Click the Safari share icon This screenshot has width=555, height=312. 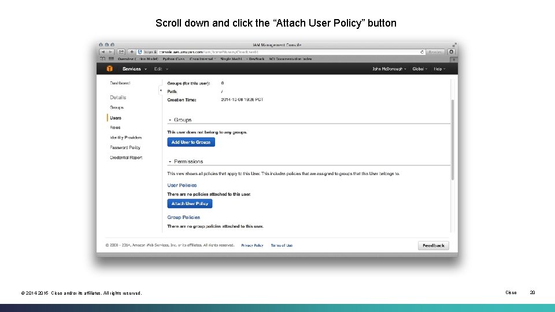point(121,52)
